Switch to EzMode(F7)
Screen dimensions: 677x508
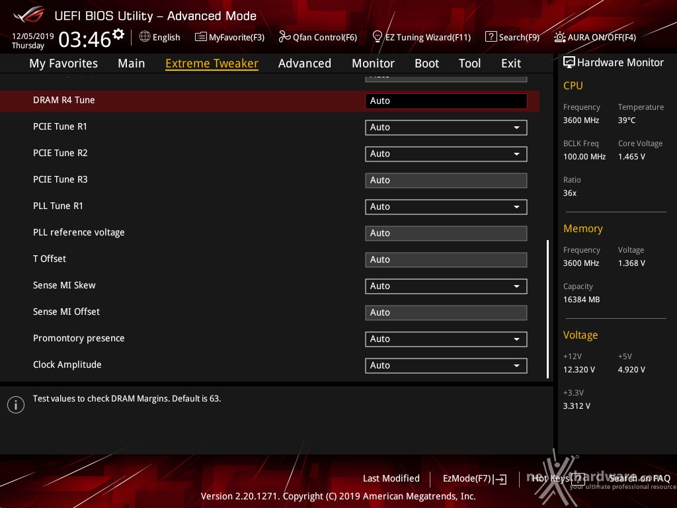[x=467, y=478]
